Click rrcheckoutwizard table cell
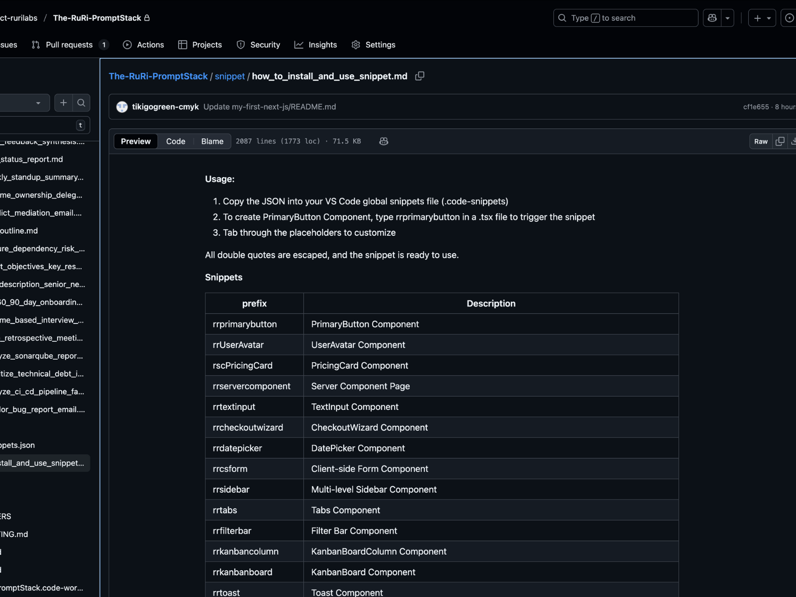 coord(254,427)
